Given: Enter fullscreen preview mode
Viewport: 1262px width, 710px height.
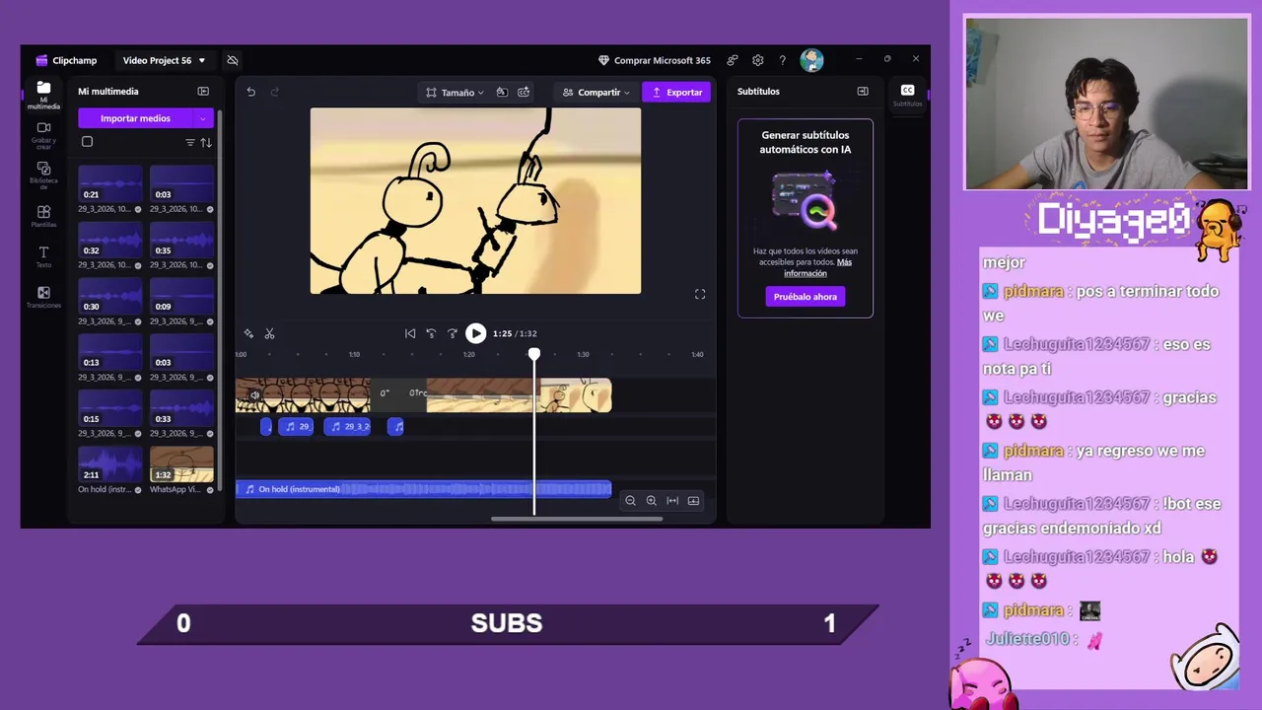Looking at the screenshot, I should coord(700,294).
